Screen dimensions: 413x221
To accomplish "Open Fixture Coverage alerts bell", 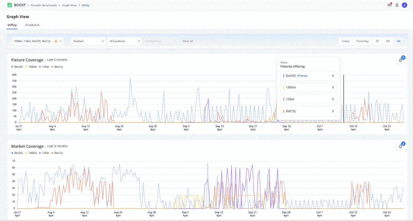I will tap(400, 60).
